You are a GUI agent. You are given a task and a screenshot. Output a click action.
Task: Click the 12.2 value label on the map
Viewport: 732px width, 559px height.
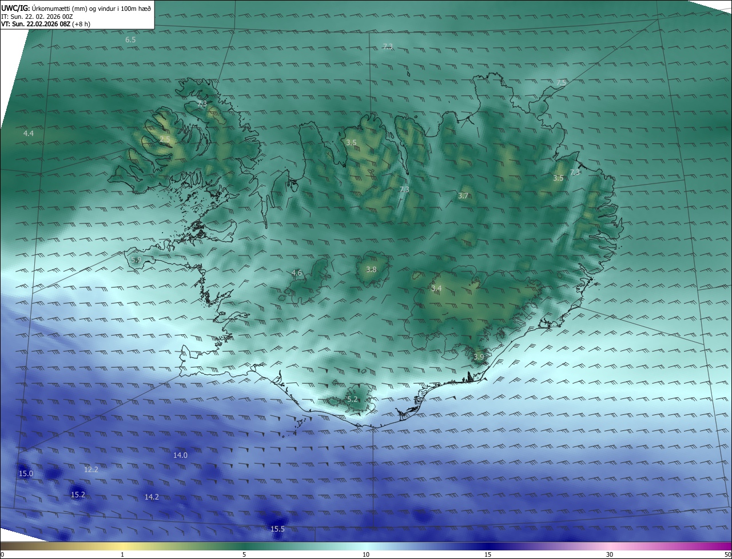point(91,470)
